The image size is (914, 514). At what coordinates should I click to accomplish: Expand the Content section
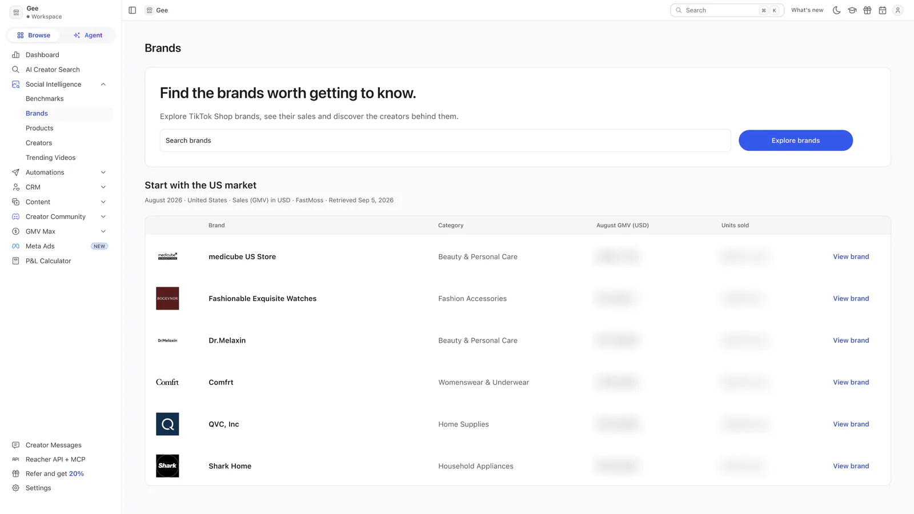pos(103,202)
